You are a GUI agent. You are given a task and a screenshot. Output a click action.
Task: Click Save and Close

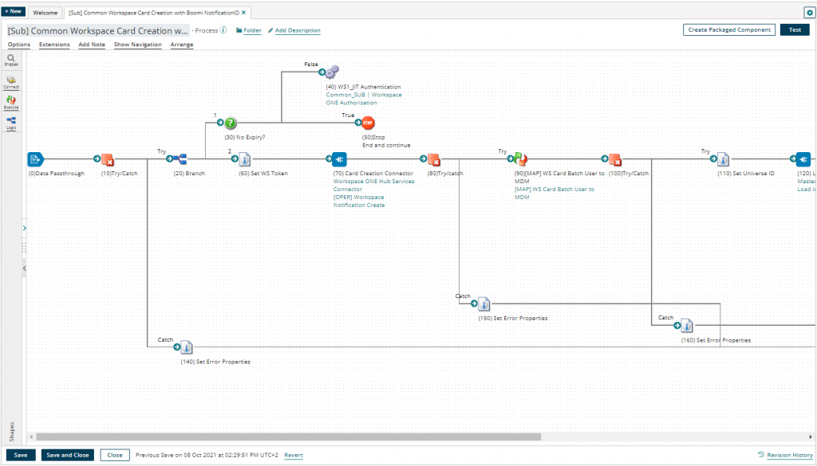[x=68, y=455]
